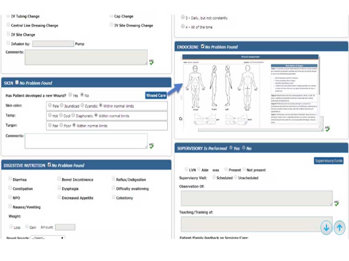Check IV Tubing Change
Image resolution: width=349 pixels, height=261 pixels.
8,16
